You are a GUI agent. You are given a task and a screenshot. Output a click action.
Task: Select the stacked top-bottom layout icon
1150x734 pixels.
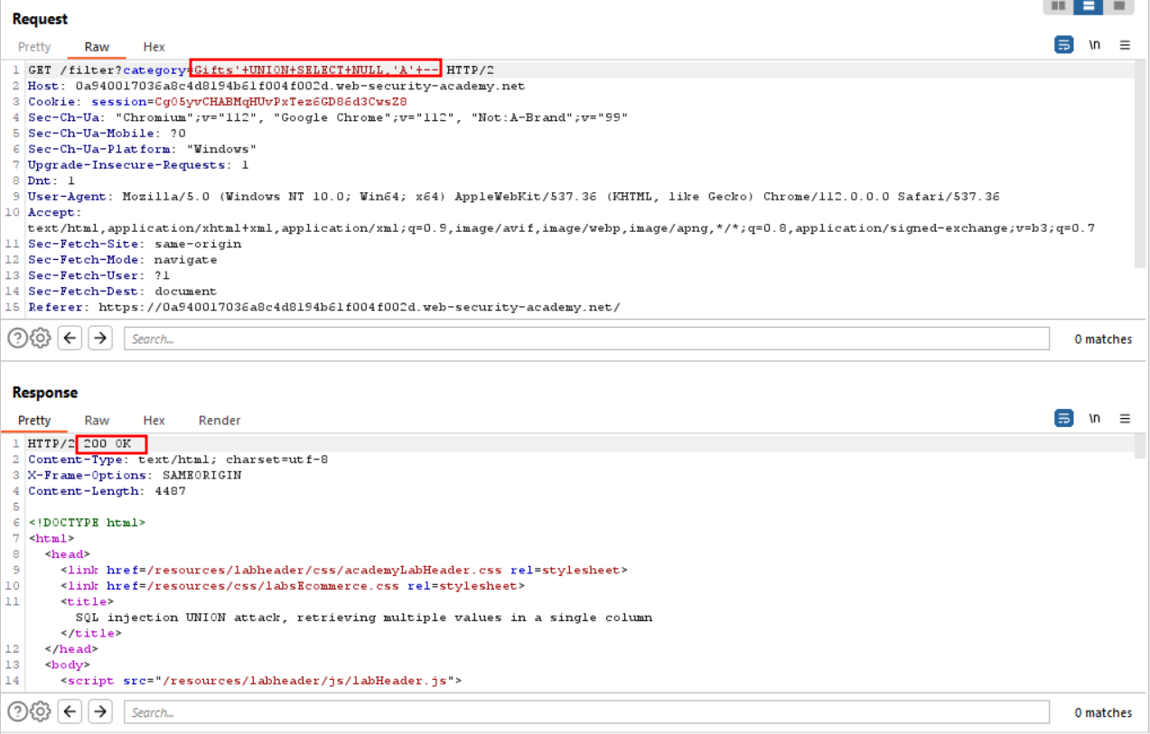tap(1089, 5)
